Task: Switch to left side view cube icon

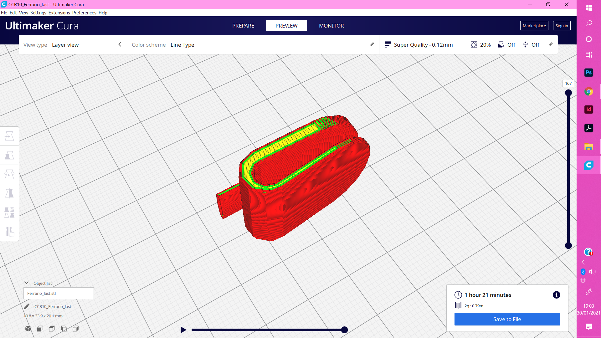Action: click(64, 329)
